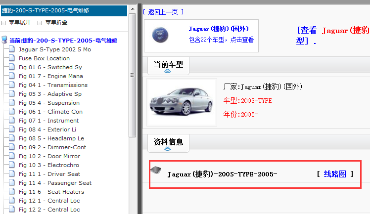
Task: Open Fig 08 4 - Exterior Li
Action: (47, 129)
